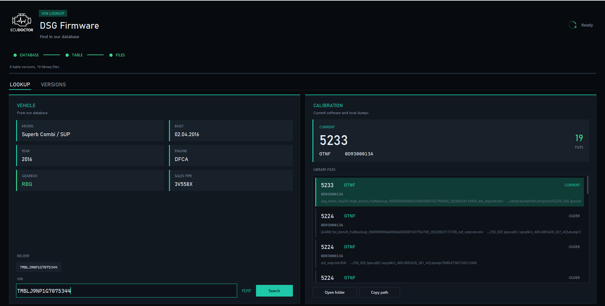Click the FILES step indicator
This screenshot has width=605, height=306.
[x=117, y=55]
